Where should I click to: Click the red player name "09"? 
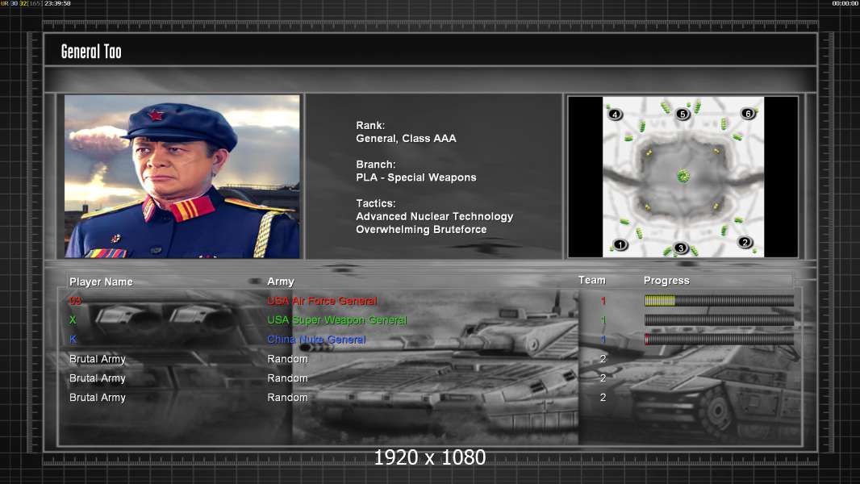[75, 300]
